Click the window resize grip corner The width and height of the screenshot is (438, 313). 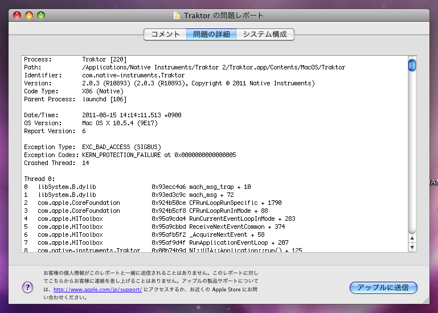(425, 300)
